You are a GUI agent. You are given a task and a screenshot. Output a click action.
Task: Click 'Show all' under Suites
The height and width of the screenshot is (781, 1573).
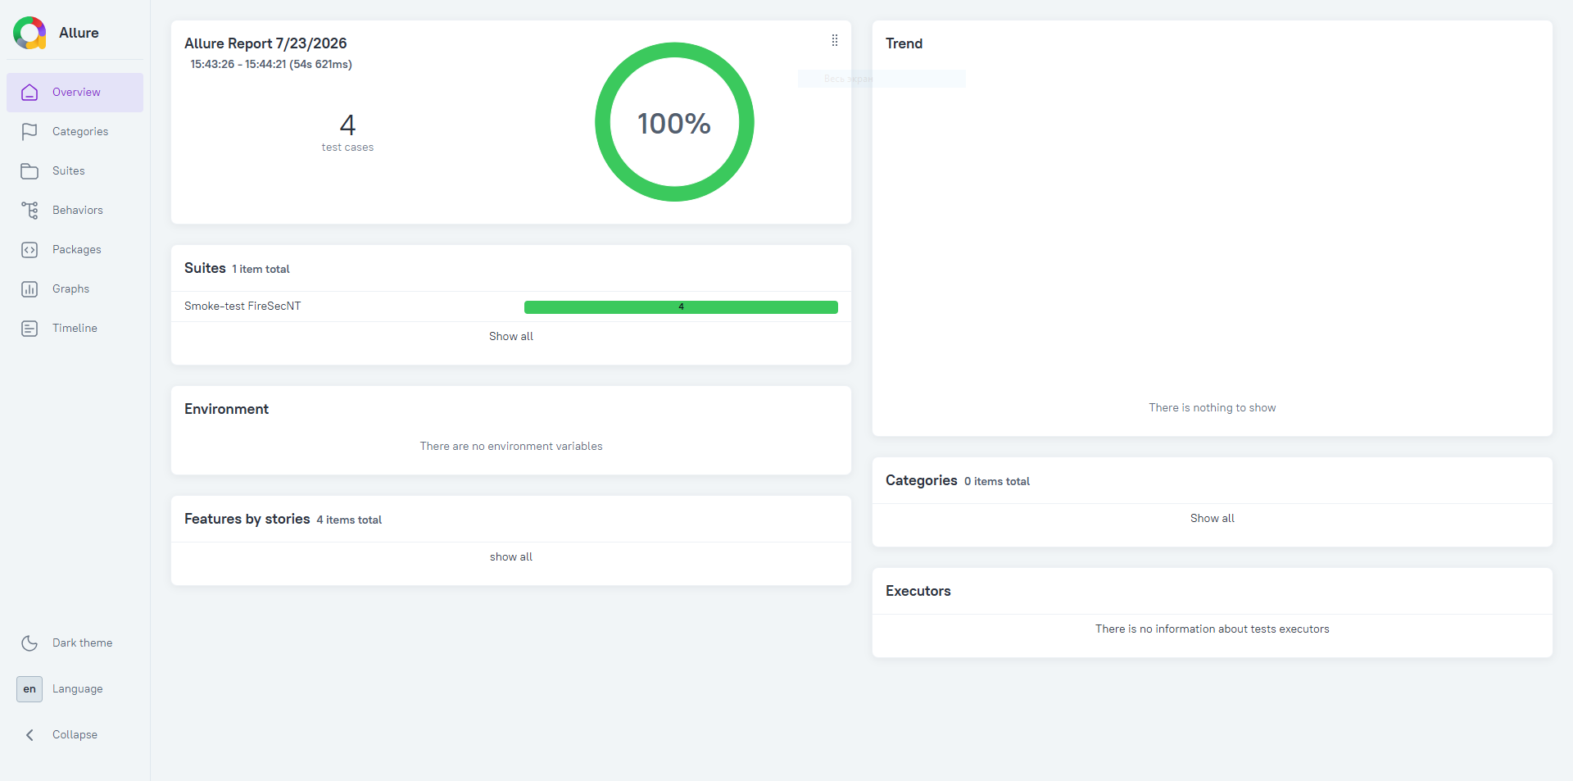point(511,337)
